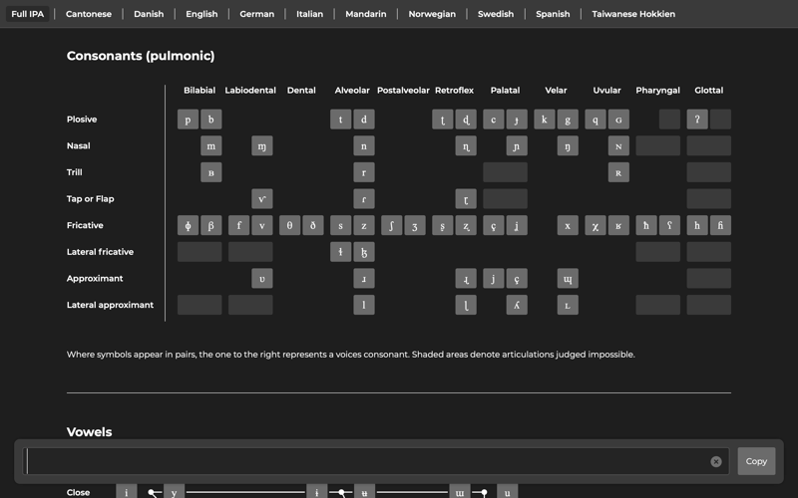Insert labiodental approximant ʋ

pyautogui.click(x=262, y=278)
